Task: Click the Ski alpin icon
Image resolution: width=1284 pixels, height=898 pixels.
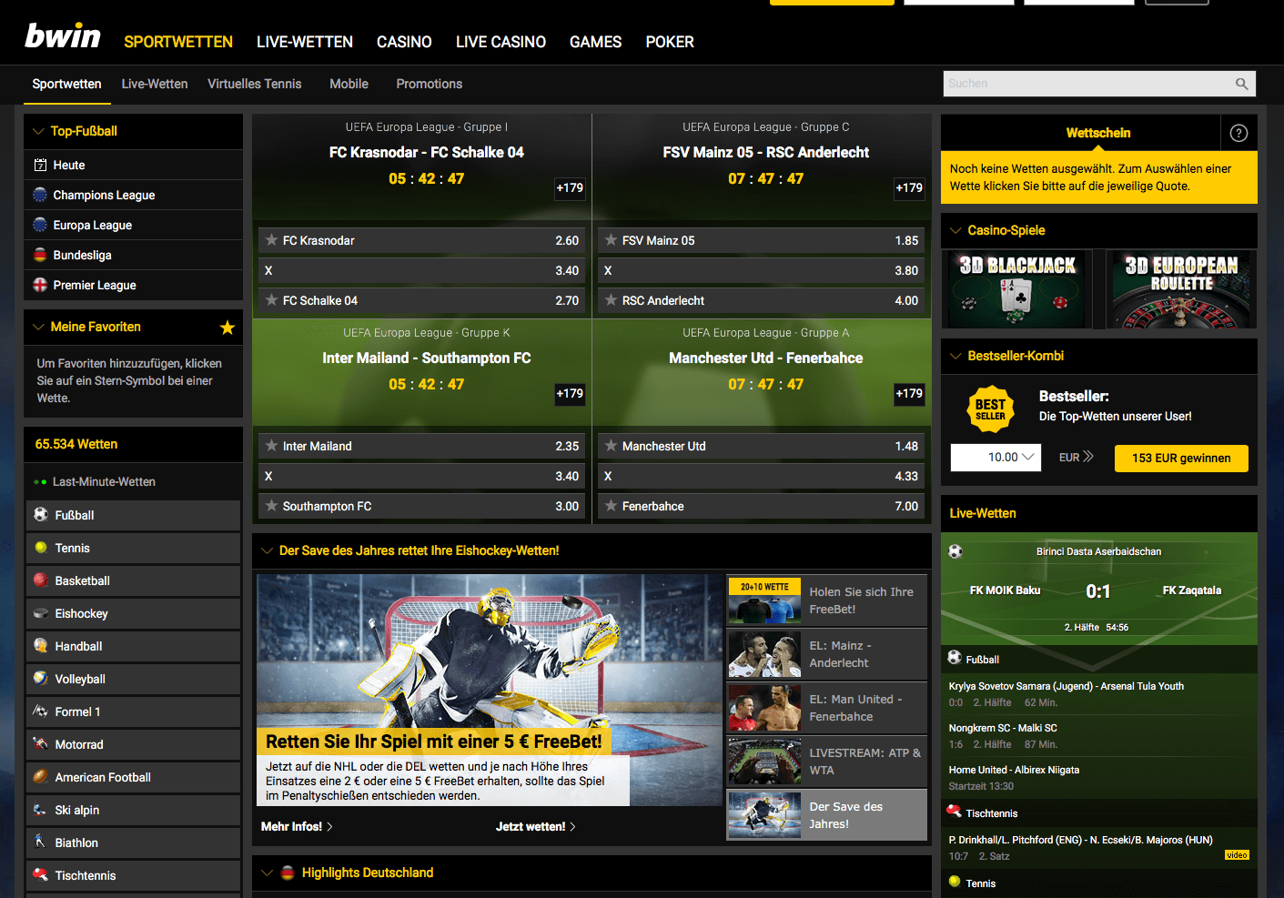Action: coord(40,809)
